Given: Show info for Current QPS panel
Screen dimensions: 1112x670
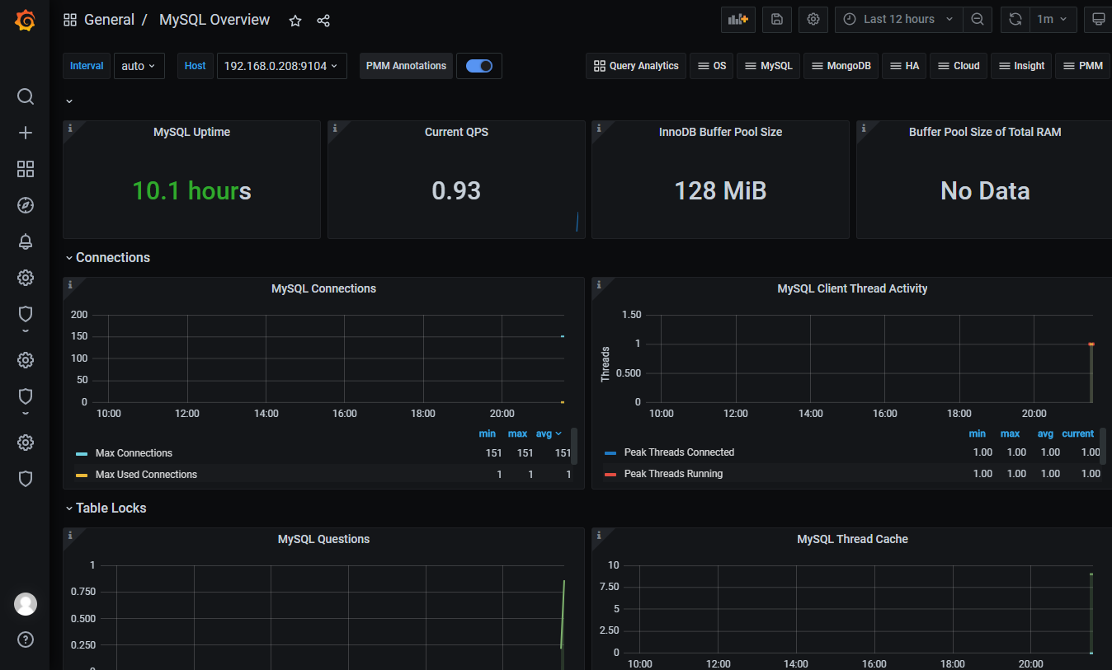Looking at the screenshot, I should pyautogui.click(x=334, y=128).
